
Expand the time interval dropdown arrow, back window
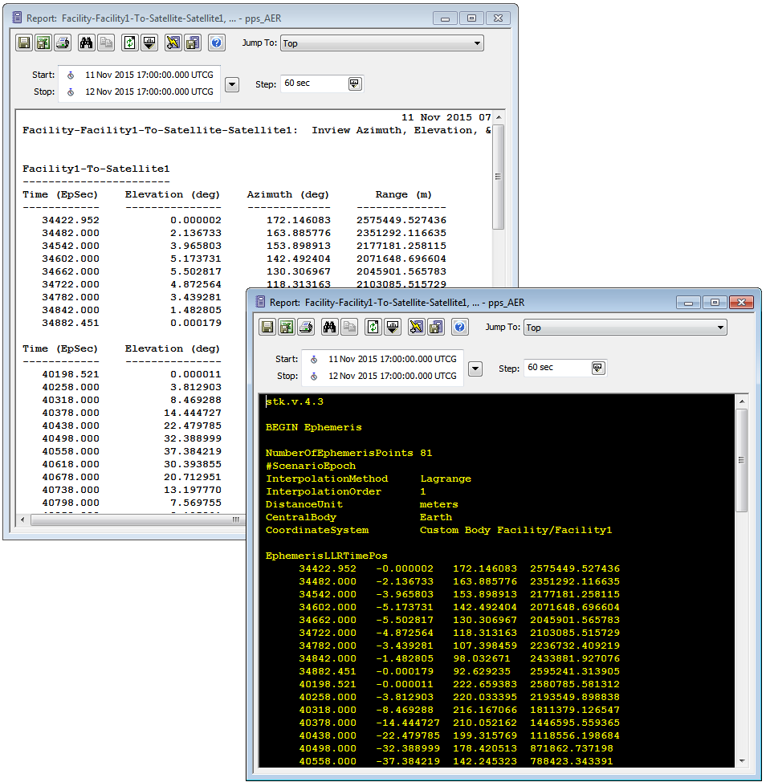[x=232, y=84]
